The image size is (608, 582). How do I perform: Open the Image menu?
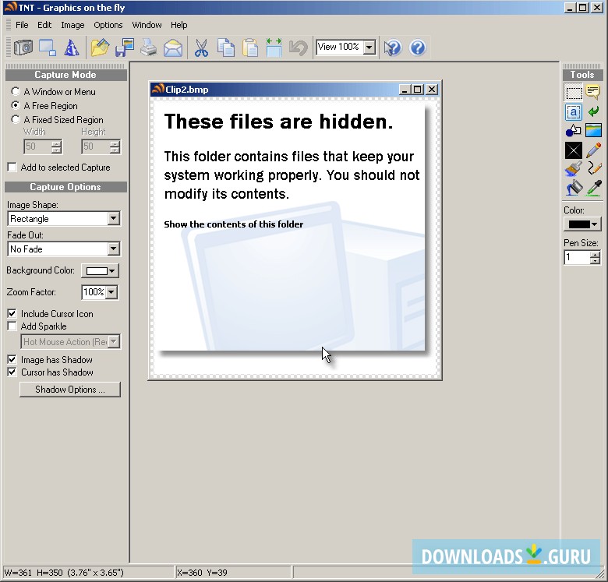point(72,25)
